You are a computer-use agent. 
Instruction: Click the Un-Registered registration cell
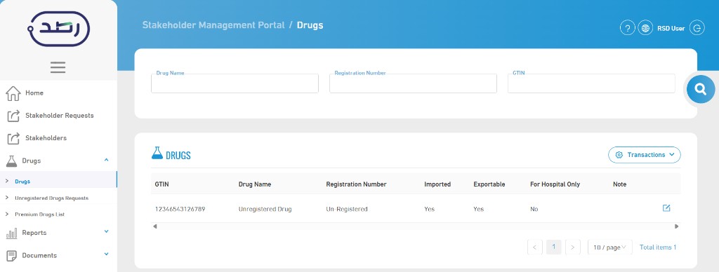(x=347, y=210)
